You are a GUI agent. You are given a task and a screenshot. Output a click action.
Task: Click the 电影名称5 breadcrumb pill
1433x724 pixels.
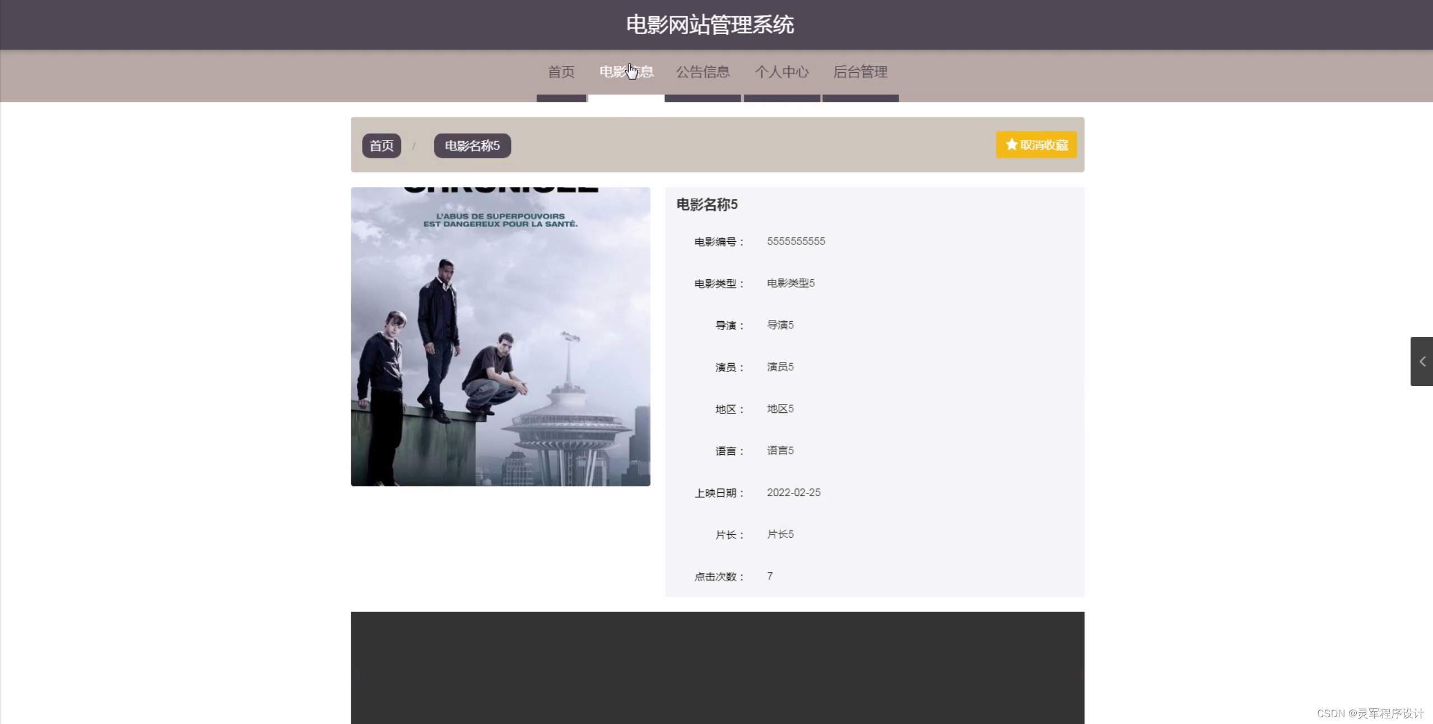(x=472, y=146)
